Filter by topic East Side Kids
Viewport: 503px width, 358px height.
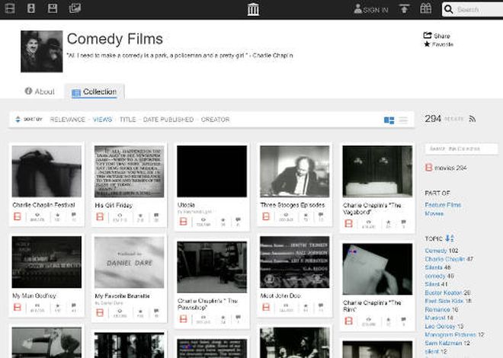444,301
